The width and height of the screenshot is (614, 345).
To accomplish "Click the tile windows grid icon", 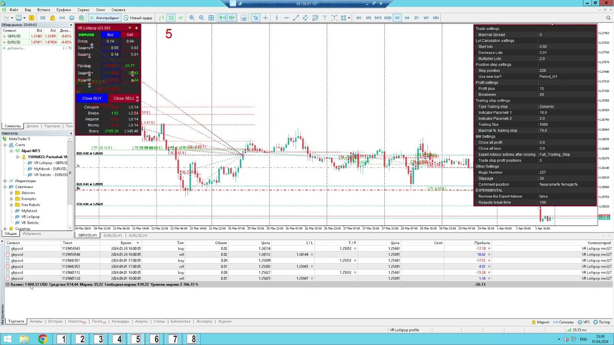I will (x=211, y=18).
